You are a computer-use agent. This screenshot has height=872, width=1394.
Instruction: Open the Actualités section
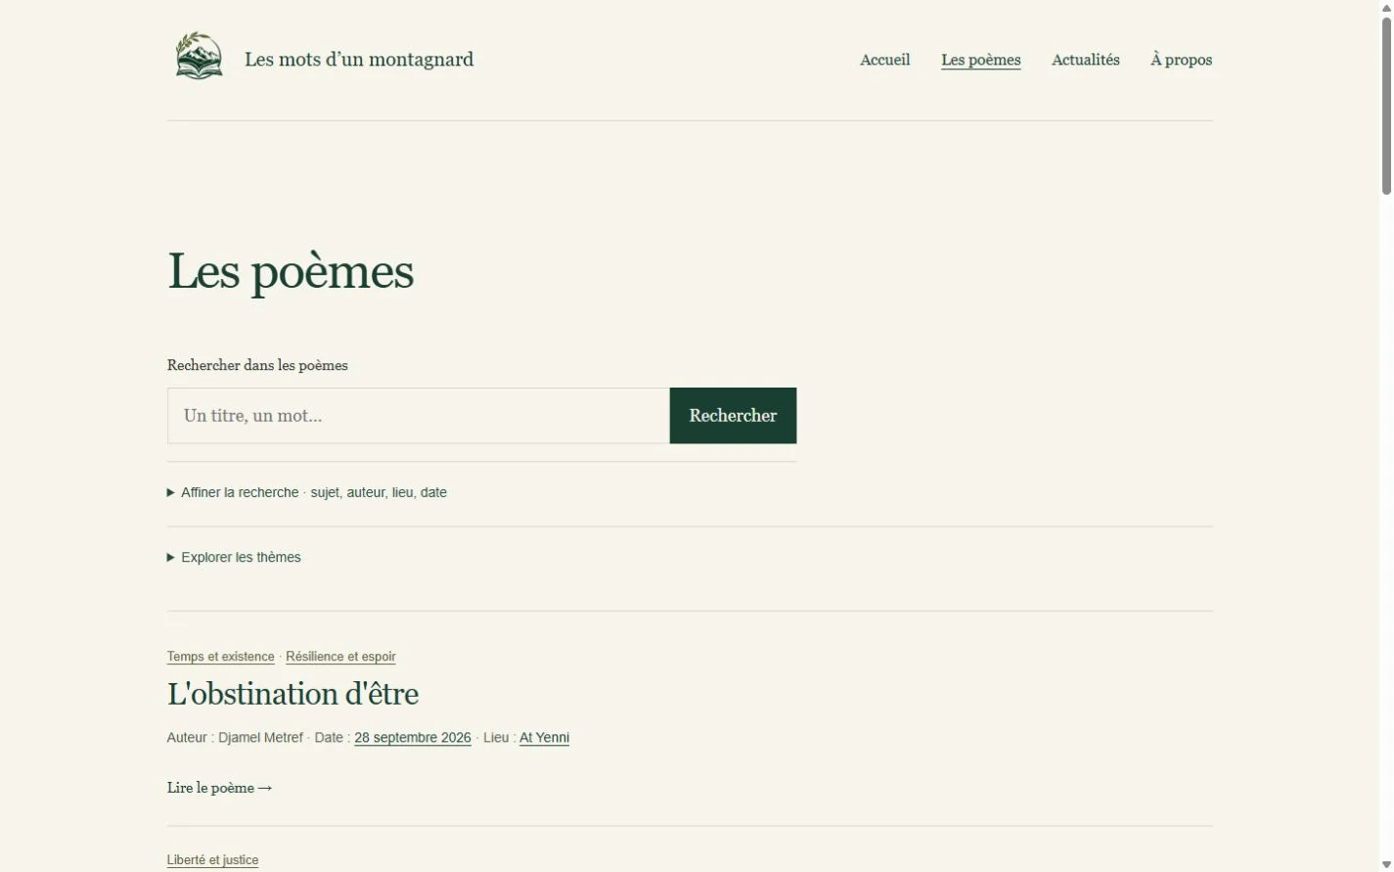(1086, 60)
